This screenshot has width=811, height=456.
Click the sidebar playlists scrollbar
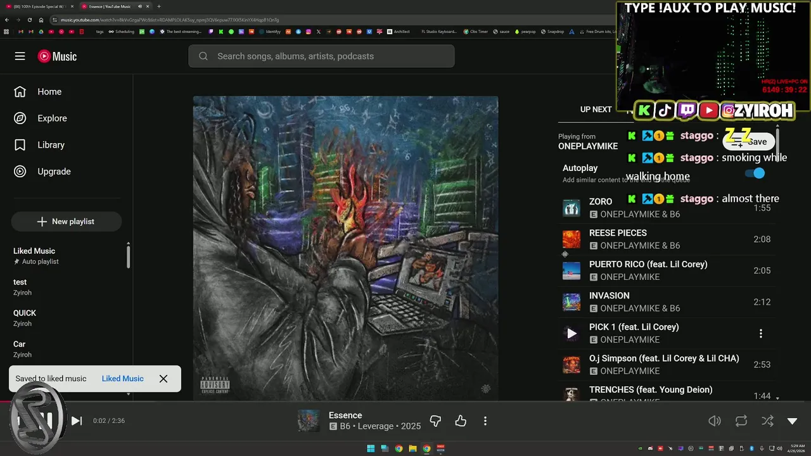(129, 256)
